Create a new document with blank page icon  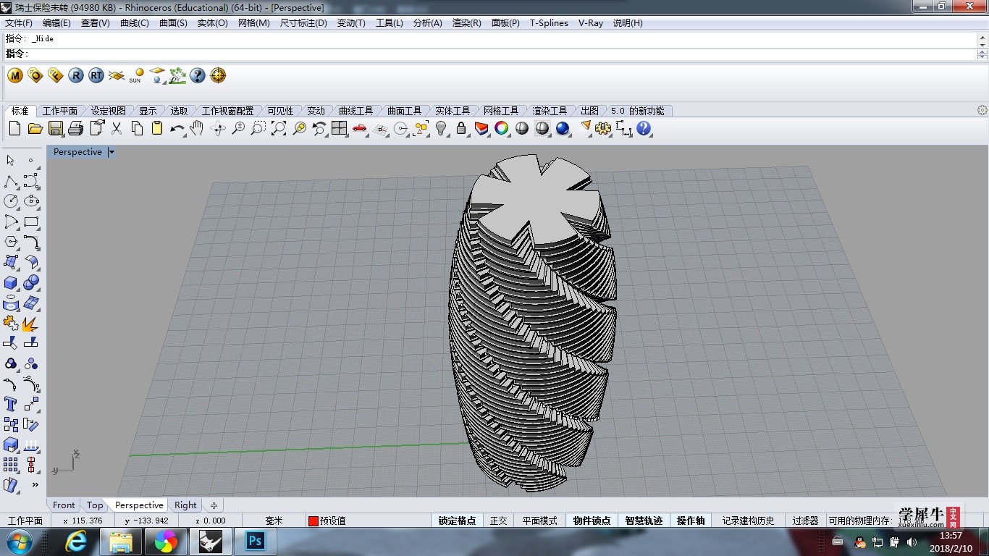tap(14, 129)
